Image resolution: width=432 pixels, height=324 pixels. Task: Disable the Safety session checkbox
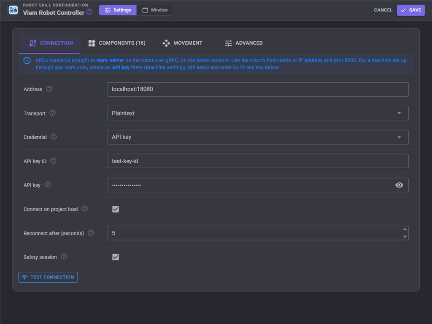pyautogui.click(x=116, y=257)
